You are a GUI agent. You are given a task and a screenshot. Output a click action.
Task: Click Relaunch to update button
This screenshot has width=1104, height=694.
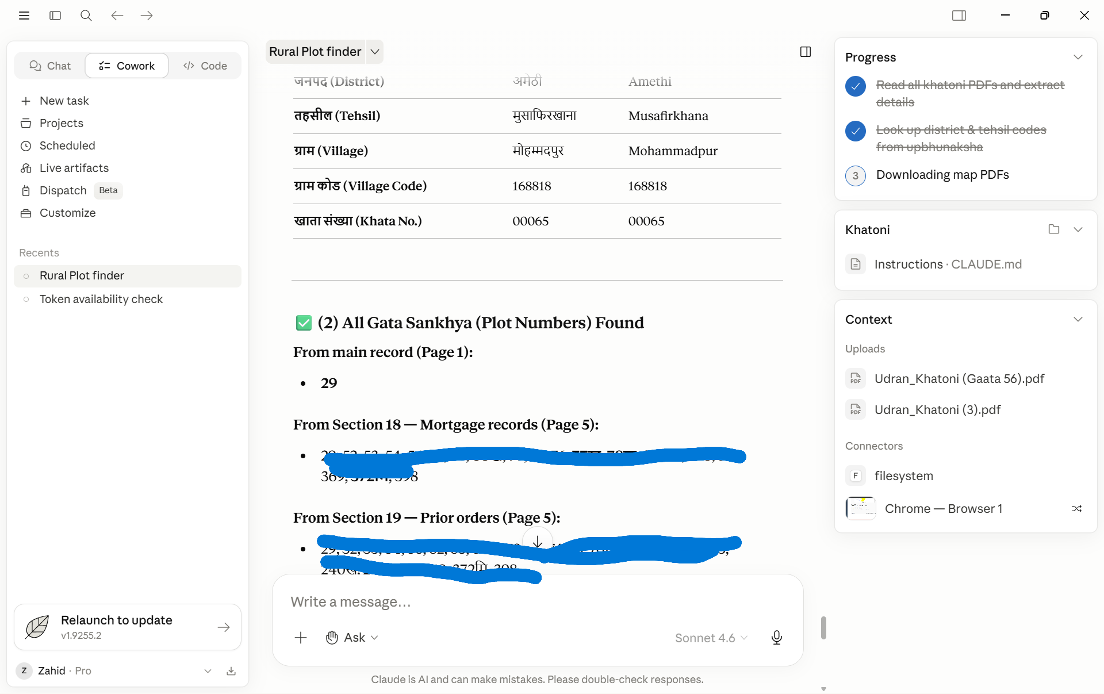[x=128, y=627]
